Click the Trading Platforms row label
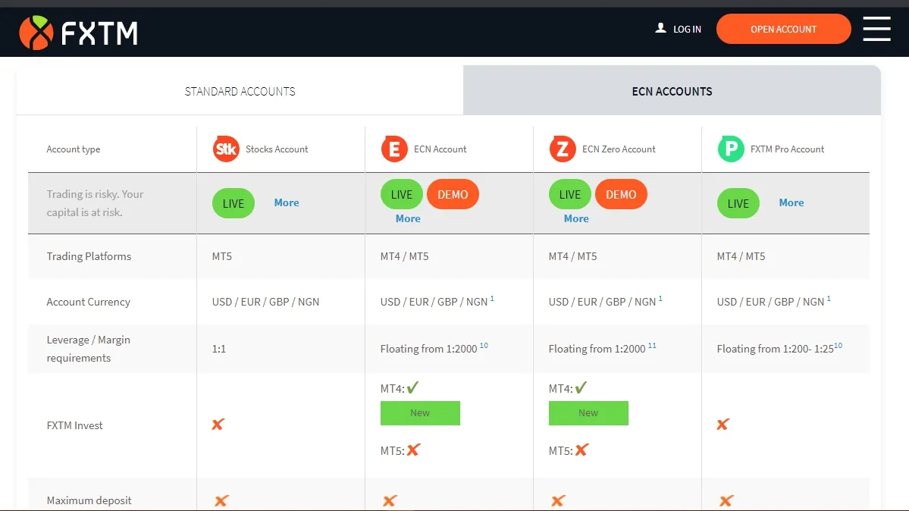The image size is (909, 511). coord(89,256)
